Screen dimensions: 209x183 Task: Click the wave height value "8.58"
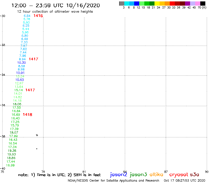(21, 66)
